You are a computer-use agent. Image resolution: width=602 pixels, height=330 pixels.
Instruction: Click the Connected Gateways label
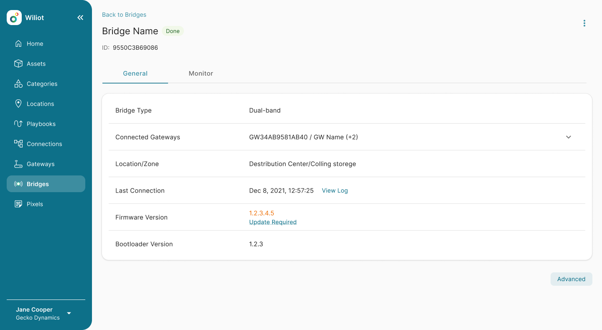tap(148, 137)
